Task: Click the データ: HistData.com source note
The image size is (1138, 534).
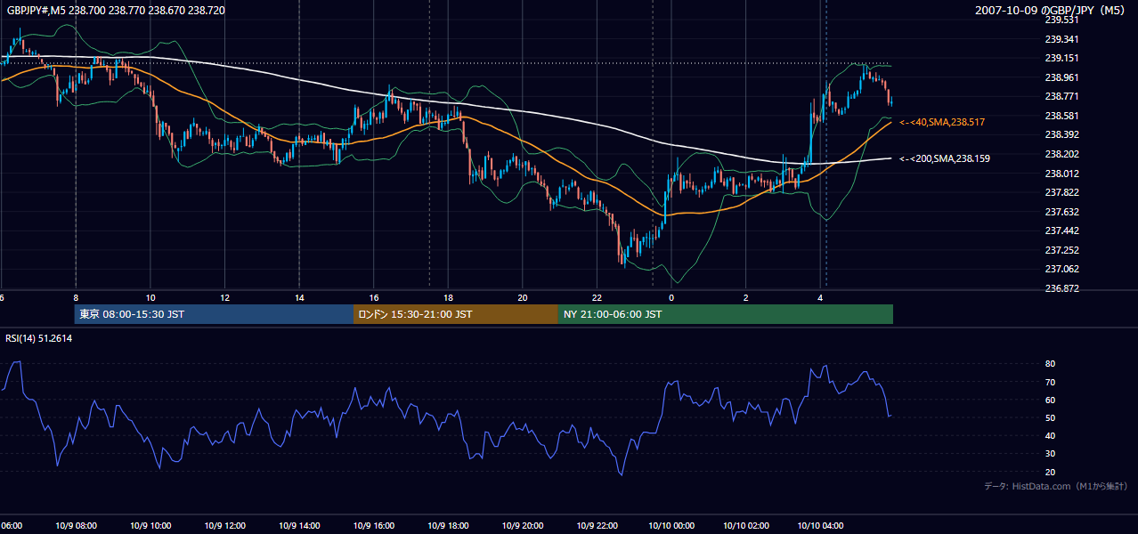Action: [x=1056, y=486]
